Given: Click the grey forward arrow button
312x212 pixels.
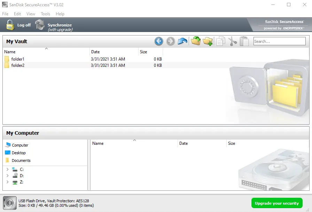Looking at the screenshot, I should click(x=171, y=41).
